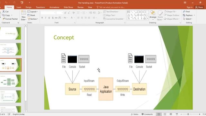Select the rectangle shape in gallery

coord(138,12)
